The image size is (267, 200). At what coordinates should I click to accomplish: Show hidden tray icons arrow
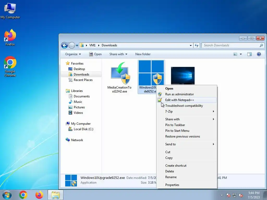click(222, 195)
